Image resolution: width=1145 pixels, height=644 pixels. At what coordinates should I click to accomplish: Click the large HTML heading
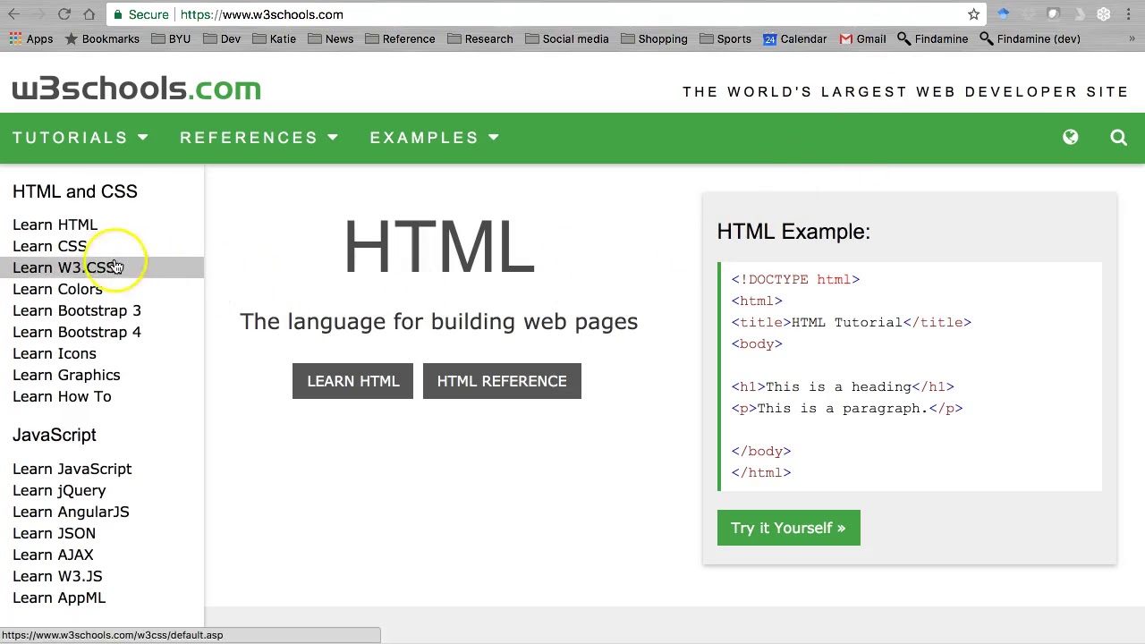tap(439, 247)
